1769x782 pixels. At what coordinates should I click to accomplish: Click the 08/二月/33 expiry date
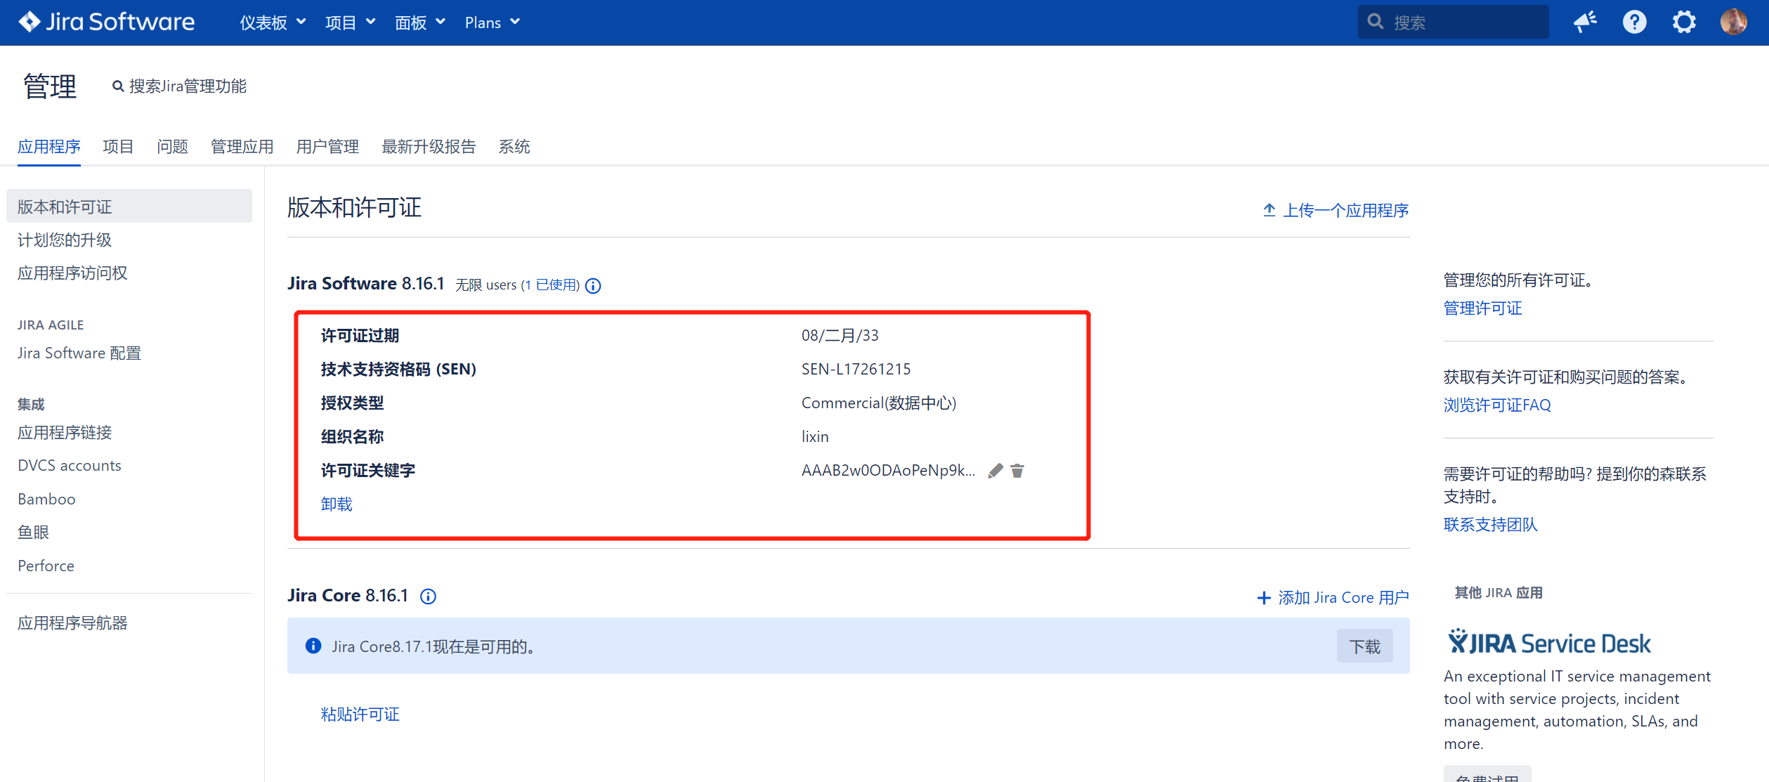coord(840,336)
